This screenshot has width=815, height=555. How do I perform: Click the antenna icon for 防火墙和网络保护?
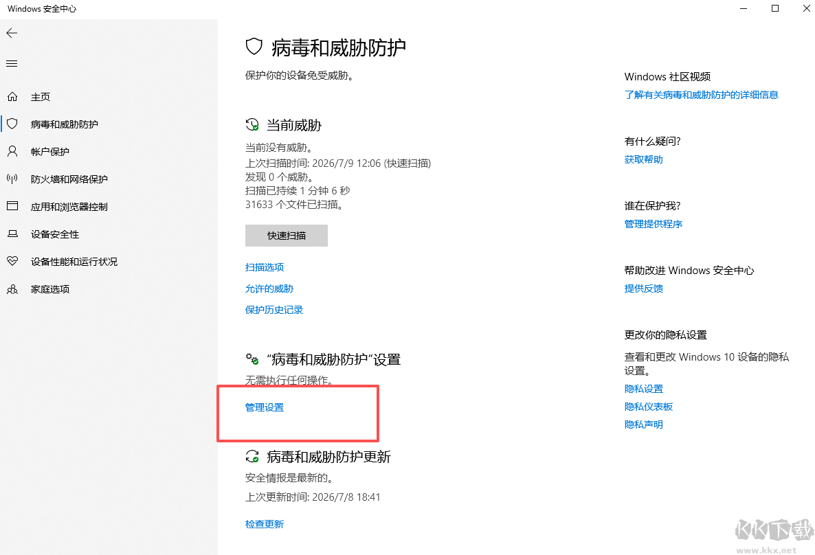pyautogui.click(x=12, y=179)
